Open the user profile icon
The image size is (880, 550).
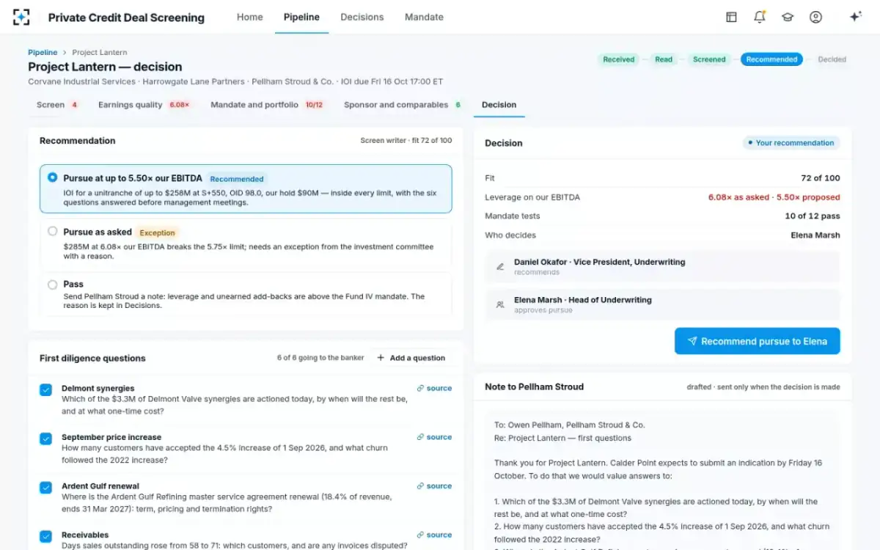pos(815,17)
